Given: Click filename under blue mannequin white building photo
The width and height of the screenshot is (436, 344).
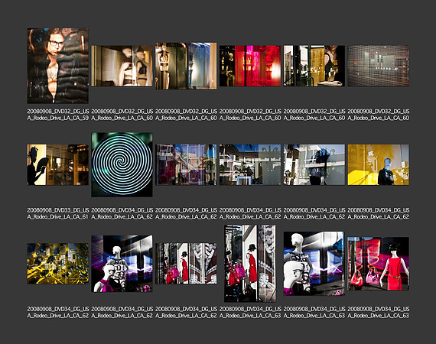Looking at the screenshot, I should [314, 213].
